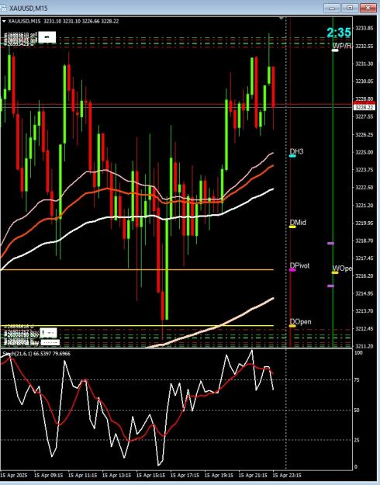The width and height of the screenshot is (380, 485).
Task: Click the 15 Apr 2025 date on time axis
Action: click(x=14, y=475)
